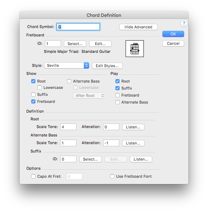Enable Show Alternate Bass checkbox
Image resolution: width=208 pixels, height=212 pixels.
[69, 81]
